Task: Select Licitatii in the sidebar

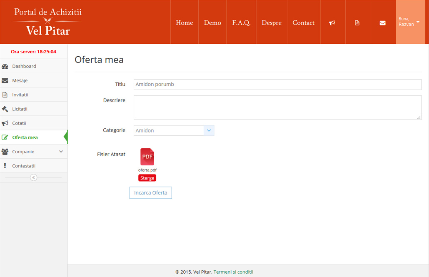Action: click(34, 109)
